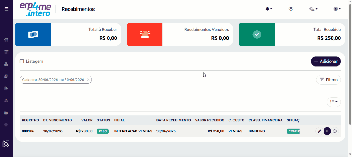The width and height of the screenshot is (352, 157).
Task: Click the erp4me .intero logo
Action: pyautogui.click(x=36, y=9)
